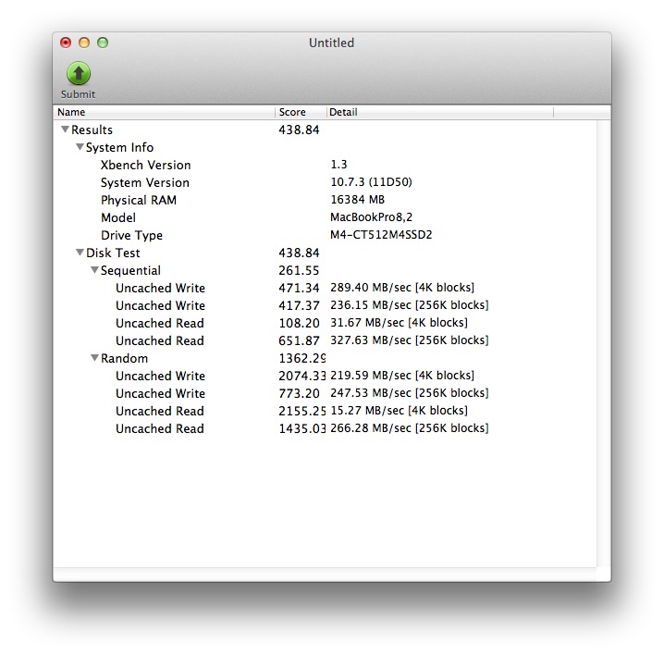Image resolution: width=664 pixels, height=655 pixels.
Task: Click the 108.20 score value
Action: coord(299,323)
